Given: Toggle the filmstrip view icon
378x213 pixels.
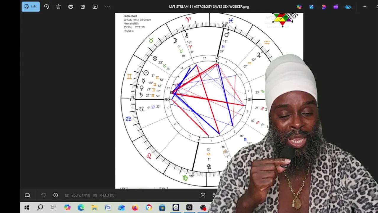Looking at the screenshot, I should pyautogui.click(x=27, y=195).
